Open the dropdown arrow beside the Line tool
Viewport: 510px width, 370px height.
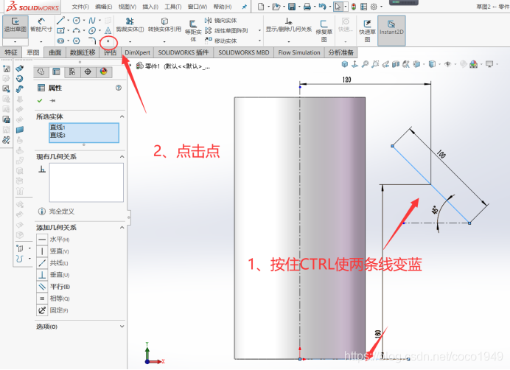69,21
